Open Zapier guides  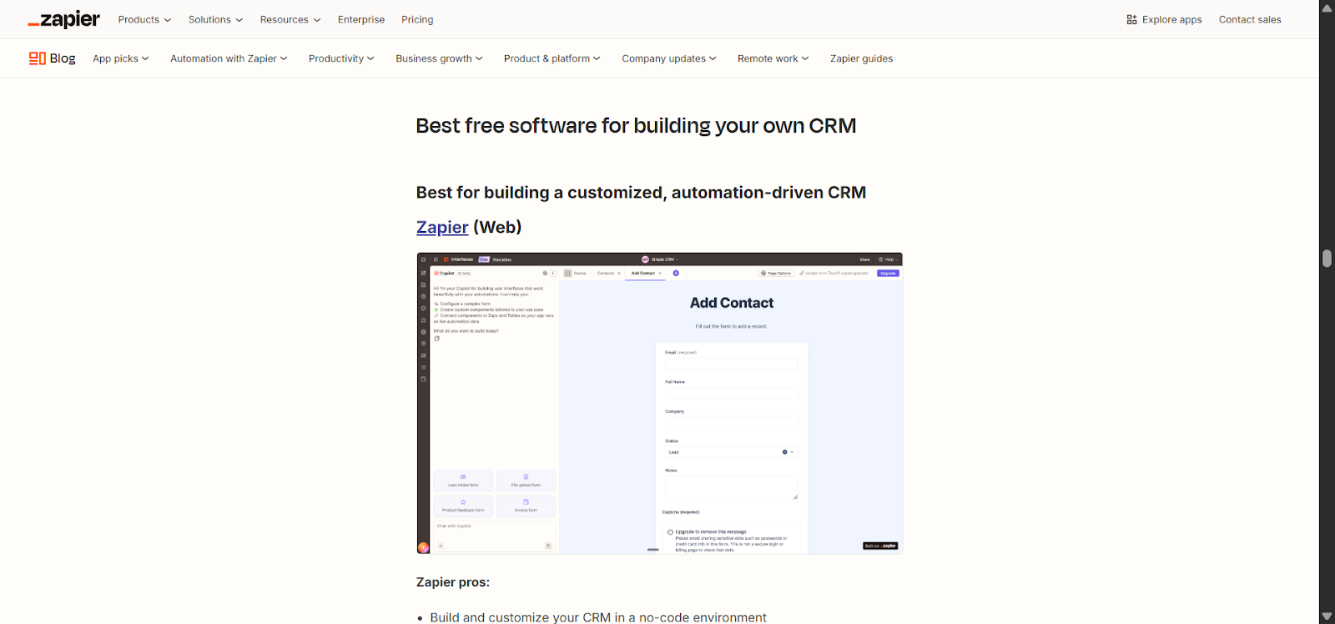(861, 58)
